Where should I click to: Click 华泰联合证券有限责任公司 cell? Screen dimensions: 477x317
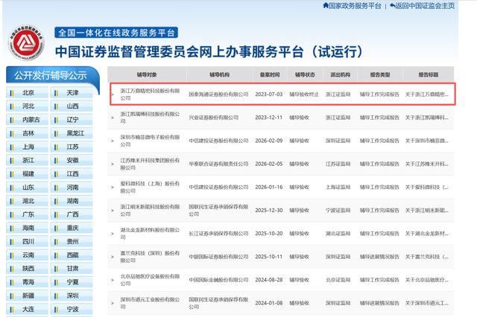coord(218,164)
